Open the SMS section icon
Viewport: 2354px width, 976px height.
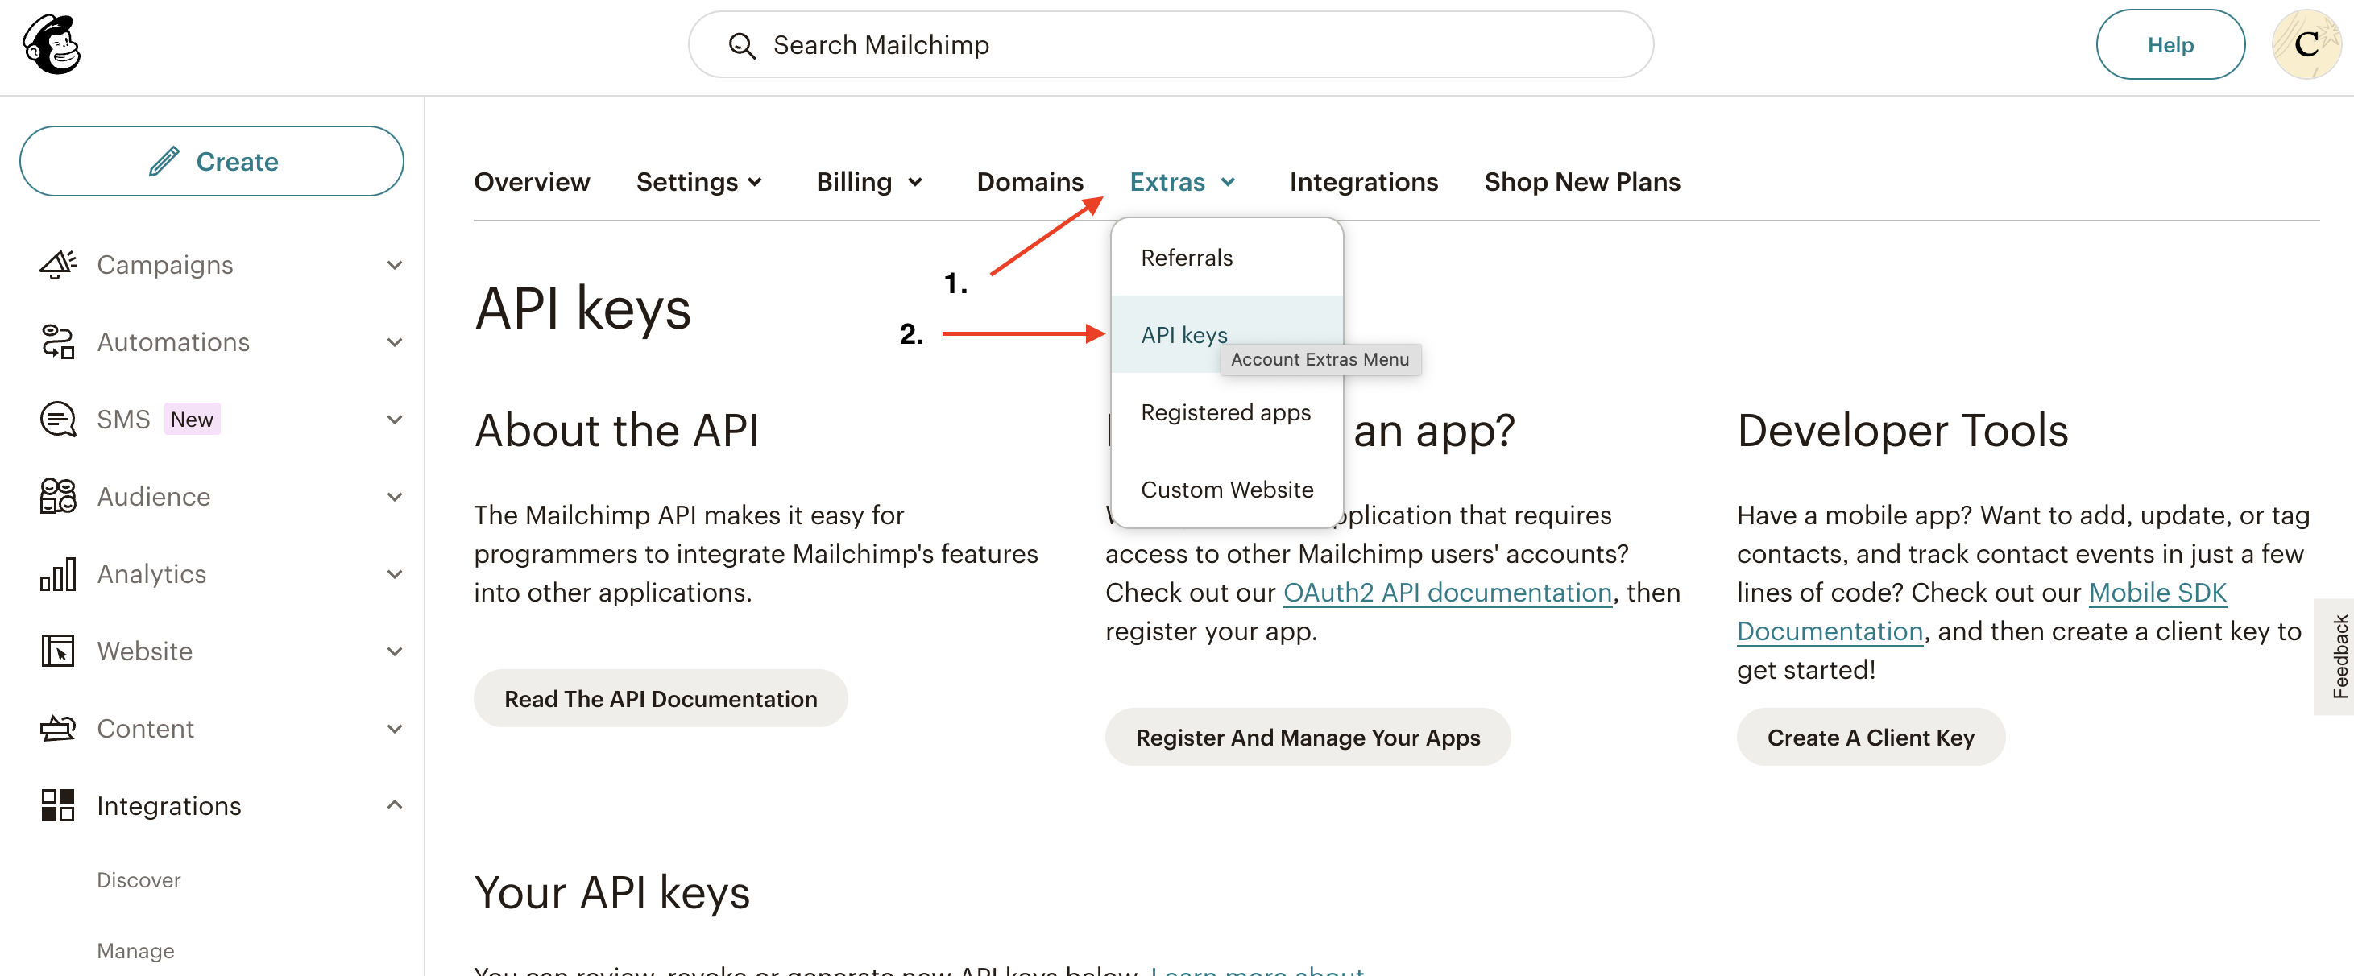tap(56, 419)
